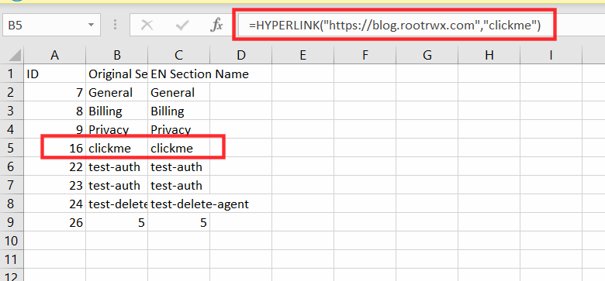Click the Name Box showing B5
This screenshot has width=605, height=281.
(52, 26)
